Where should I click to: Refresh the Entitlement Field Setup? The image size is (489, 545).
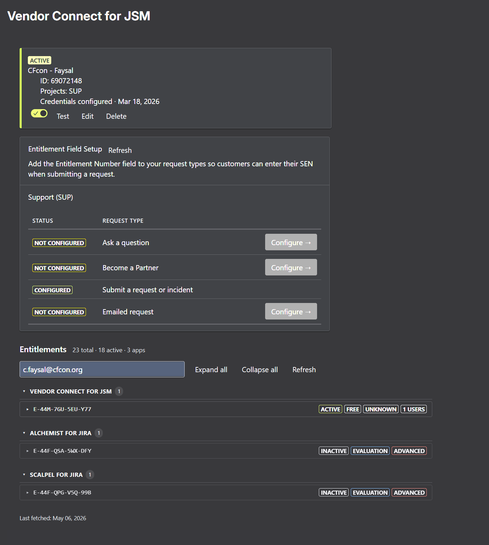(120, 150)
